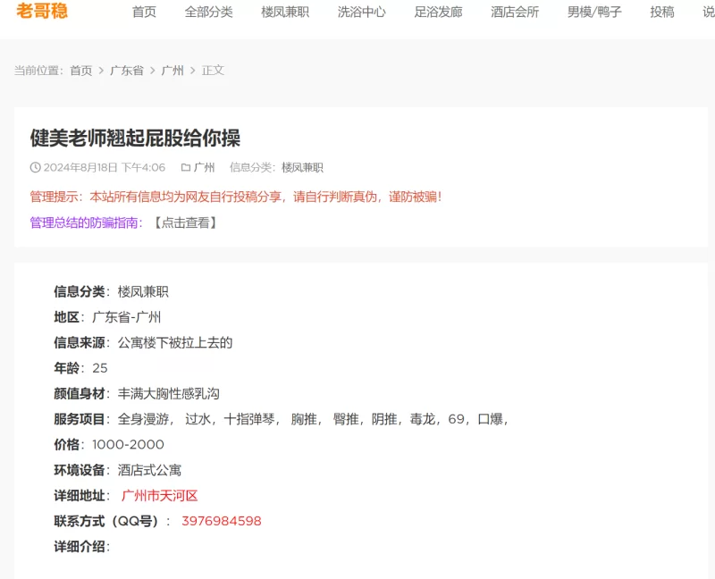Click the 广州 category link under the title
The height and width of the screenshot is (579, 715).
pyautogui.click(x=205, y=167)
